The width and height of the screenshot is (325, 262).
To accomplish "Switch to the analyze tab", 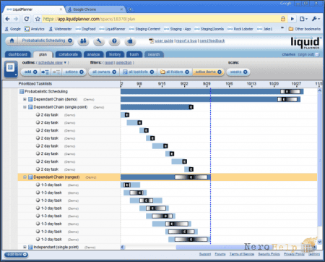I will (94, 54).
